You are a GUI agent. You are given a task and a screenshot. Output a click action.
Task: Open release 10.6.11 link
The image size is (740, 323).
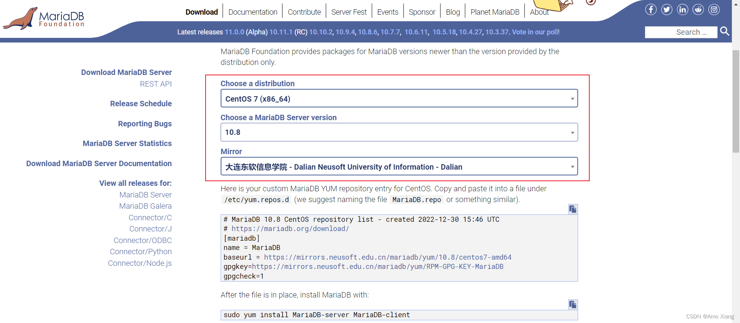(x=416, y=32)
